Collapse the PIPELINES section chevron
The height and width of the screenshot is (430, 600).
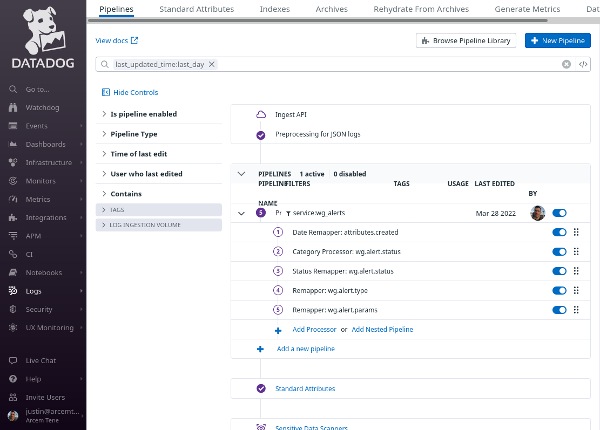(x=241, y=174)
